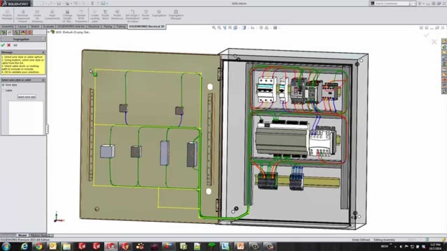Expand the 1636 assembly tree node
The image size is (447, 251).
pos(49,32)
